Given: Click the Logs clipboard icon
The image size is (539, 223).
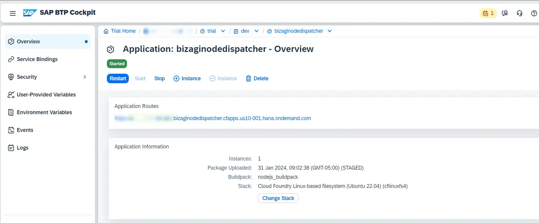Looking at the screenshot, I should pos(11,148).
